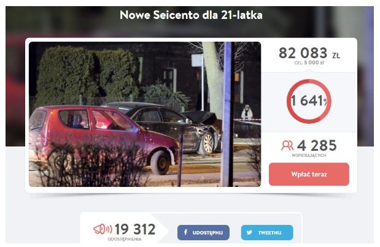The image size is (380, 247).
Task: Click the 4 285 supporters count
Action: click(317, 146)
